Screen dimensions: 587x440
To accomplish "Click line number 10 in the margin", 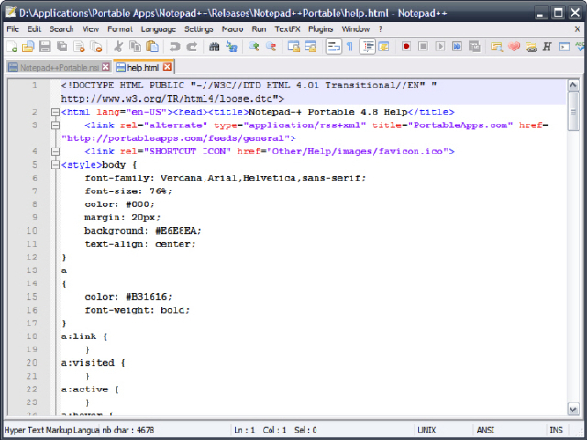I will click(x=31, y=230).
